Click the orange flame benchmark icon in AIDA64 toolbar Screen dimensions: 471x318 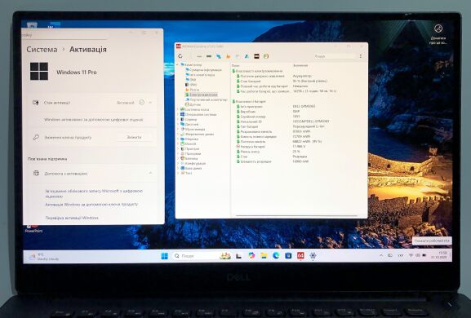tap(229, 56)
